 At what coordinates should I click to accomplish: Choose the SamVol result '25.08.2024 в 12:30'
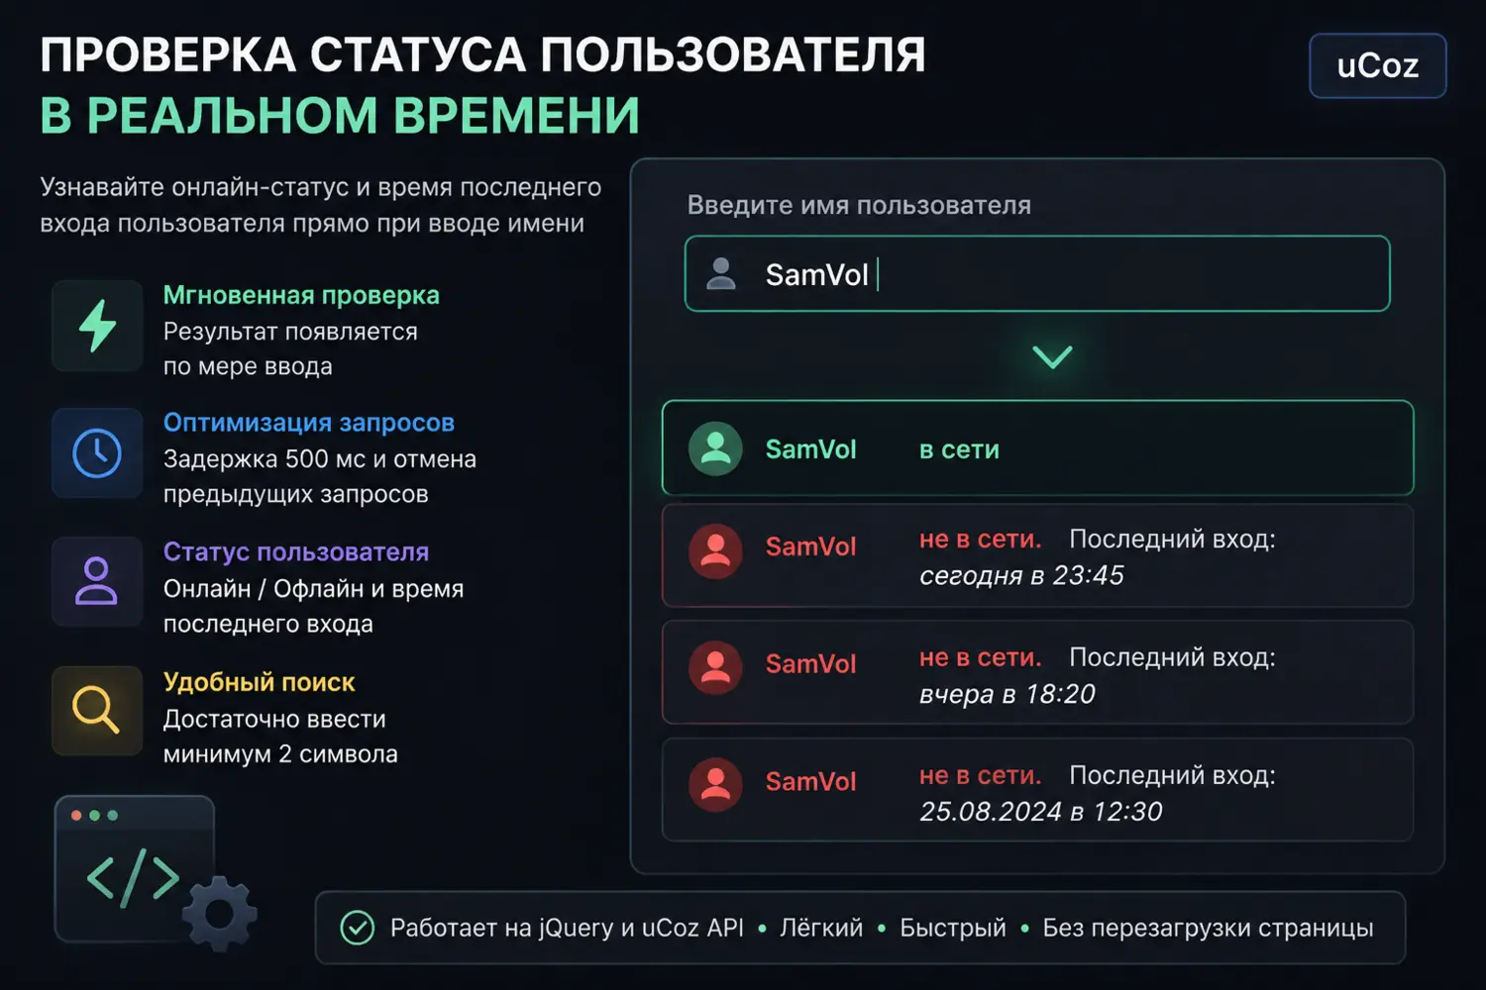tap(1037, 790)
